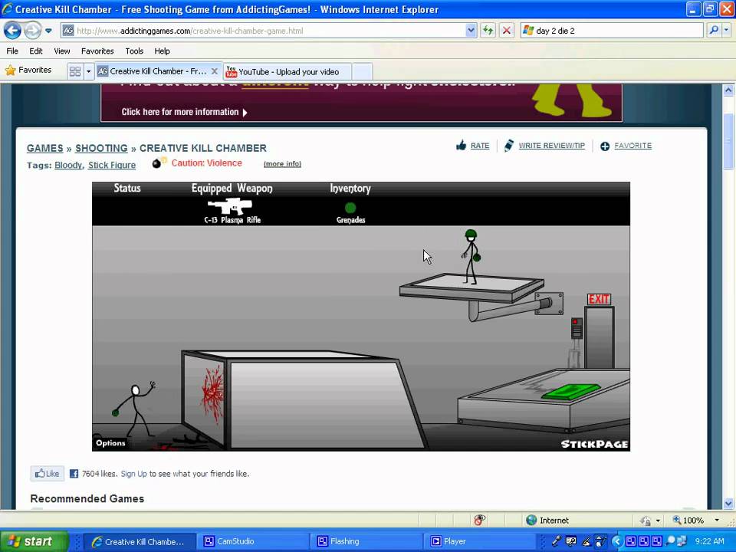Click the helmeted stickman on the platform
The width and height of the screenshot is (736, 552).
(471, 257)
